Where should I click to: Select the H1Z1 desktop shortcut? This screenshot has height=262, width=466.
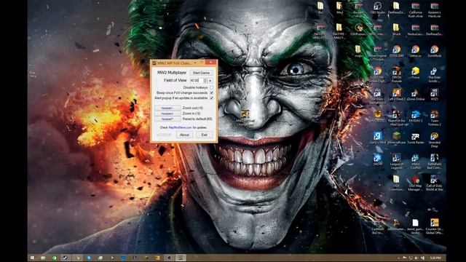[434, 95]
